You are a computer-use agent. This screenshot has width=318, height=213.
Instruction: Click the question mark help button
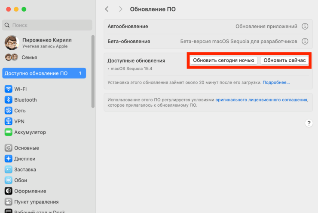pyautogui.click(x=309, y=123)
